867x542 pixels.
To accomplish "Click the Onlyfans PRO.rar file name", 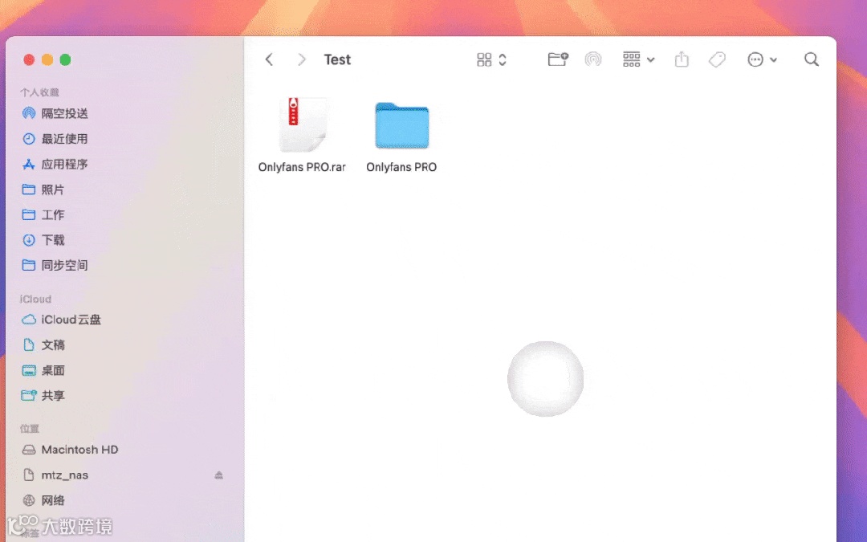I will pos(302,167).
